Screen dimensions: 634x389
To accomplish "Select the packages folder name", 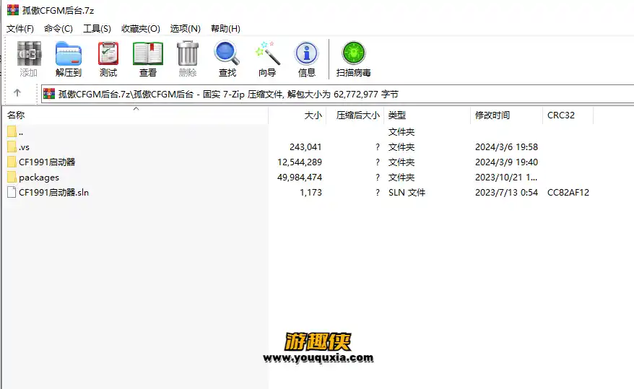I will point(39,178).
